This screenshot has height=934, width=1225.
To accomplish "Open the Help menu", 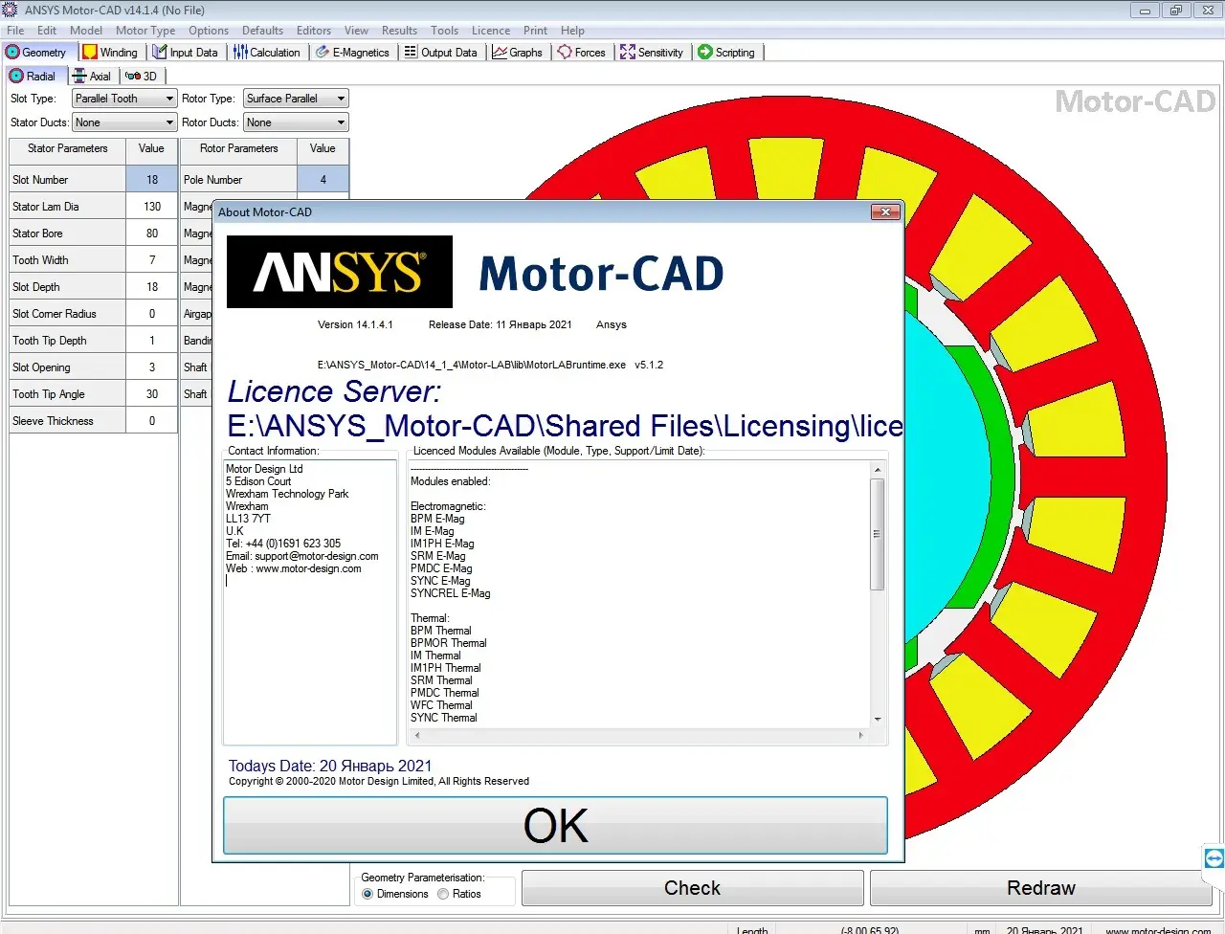I will [x=572, y=31].
